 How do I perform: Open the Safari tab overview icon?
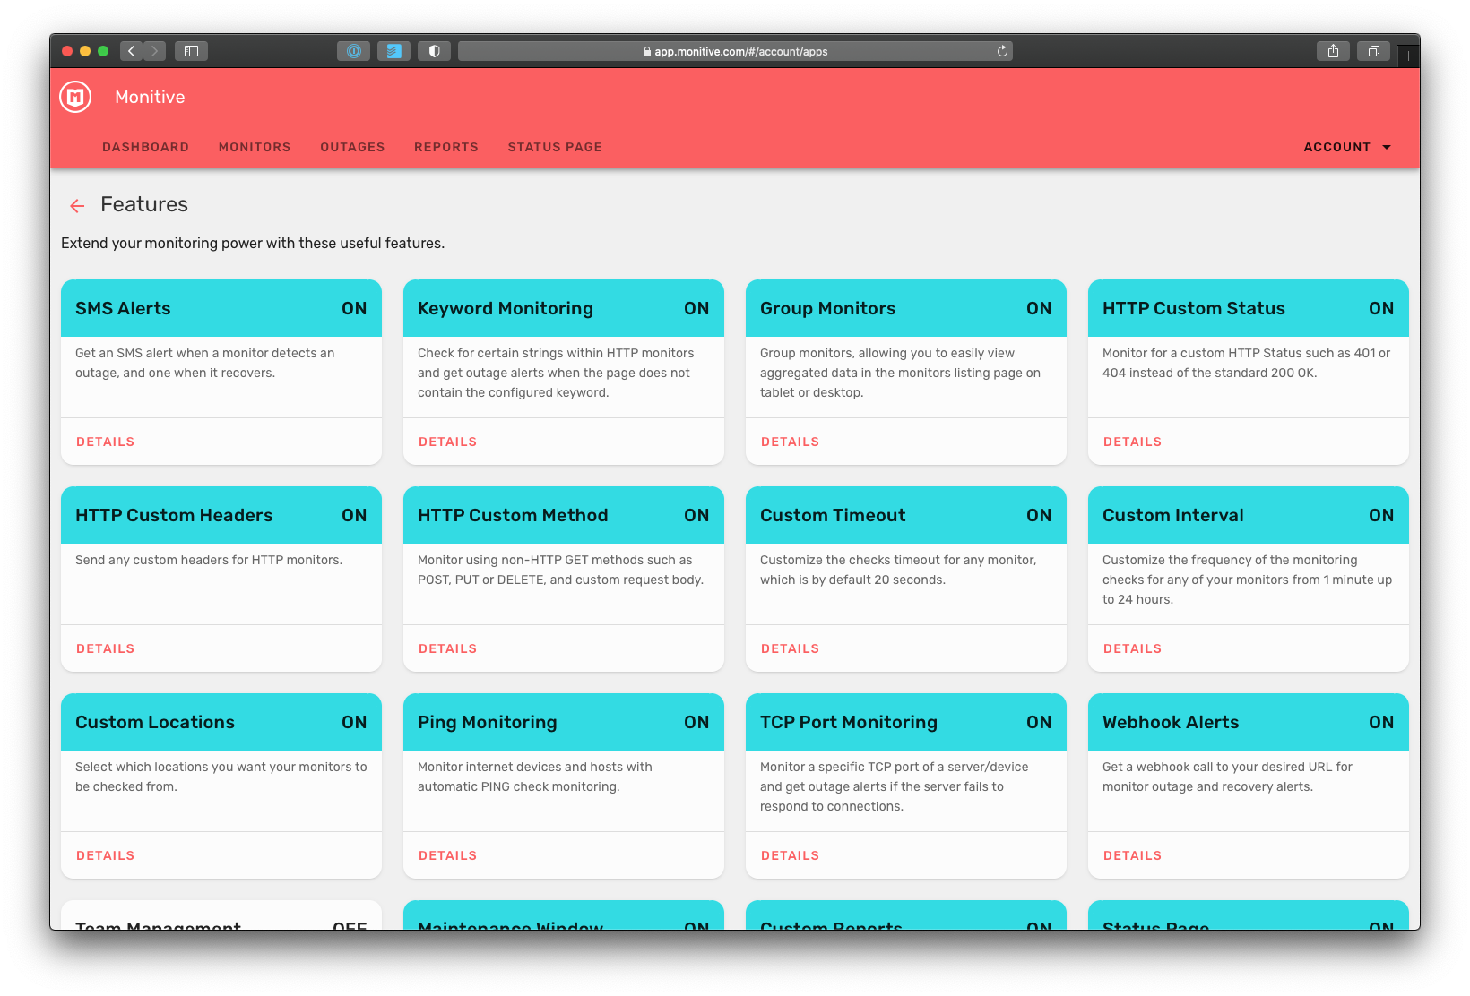pos(1373,51)
